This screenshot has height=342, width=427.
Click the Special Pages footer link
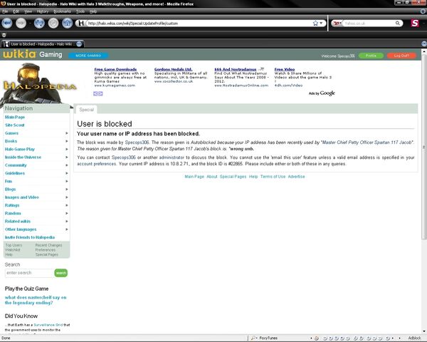233,177
